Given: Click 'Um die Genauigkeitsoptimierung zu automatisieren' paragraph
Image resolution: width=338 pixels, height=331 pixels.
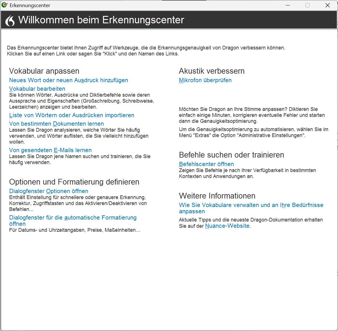Looking at the screenshot, I should pos(253,133).
